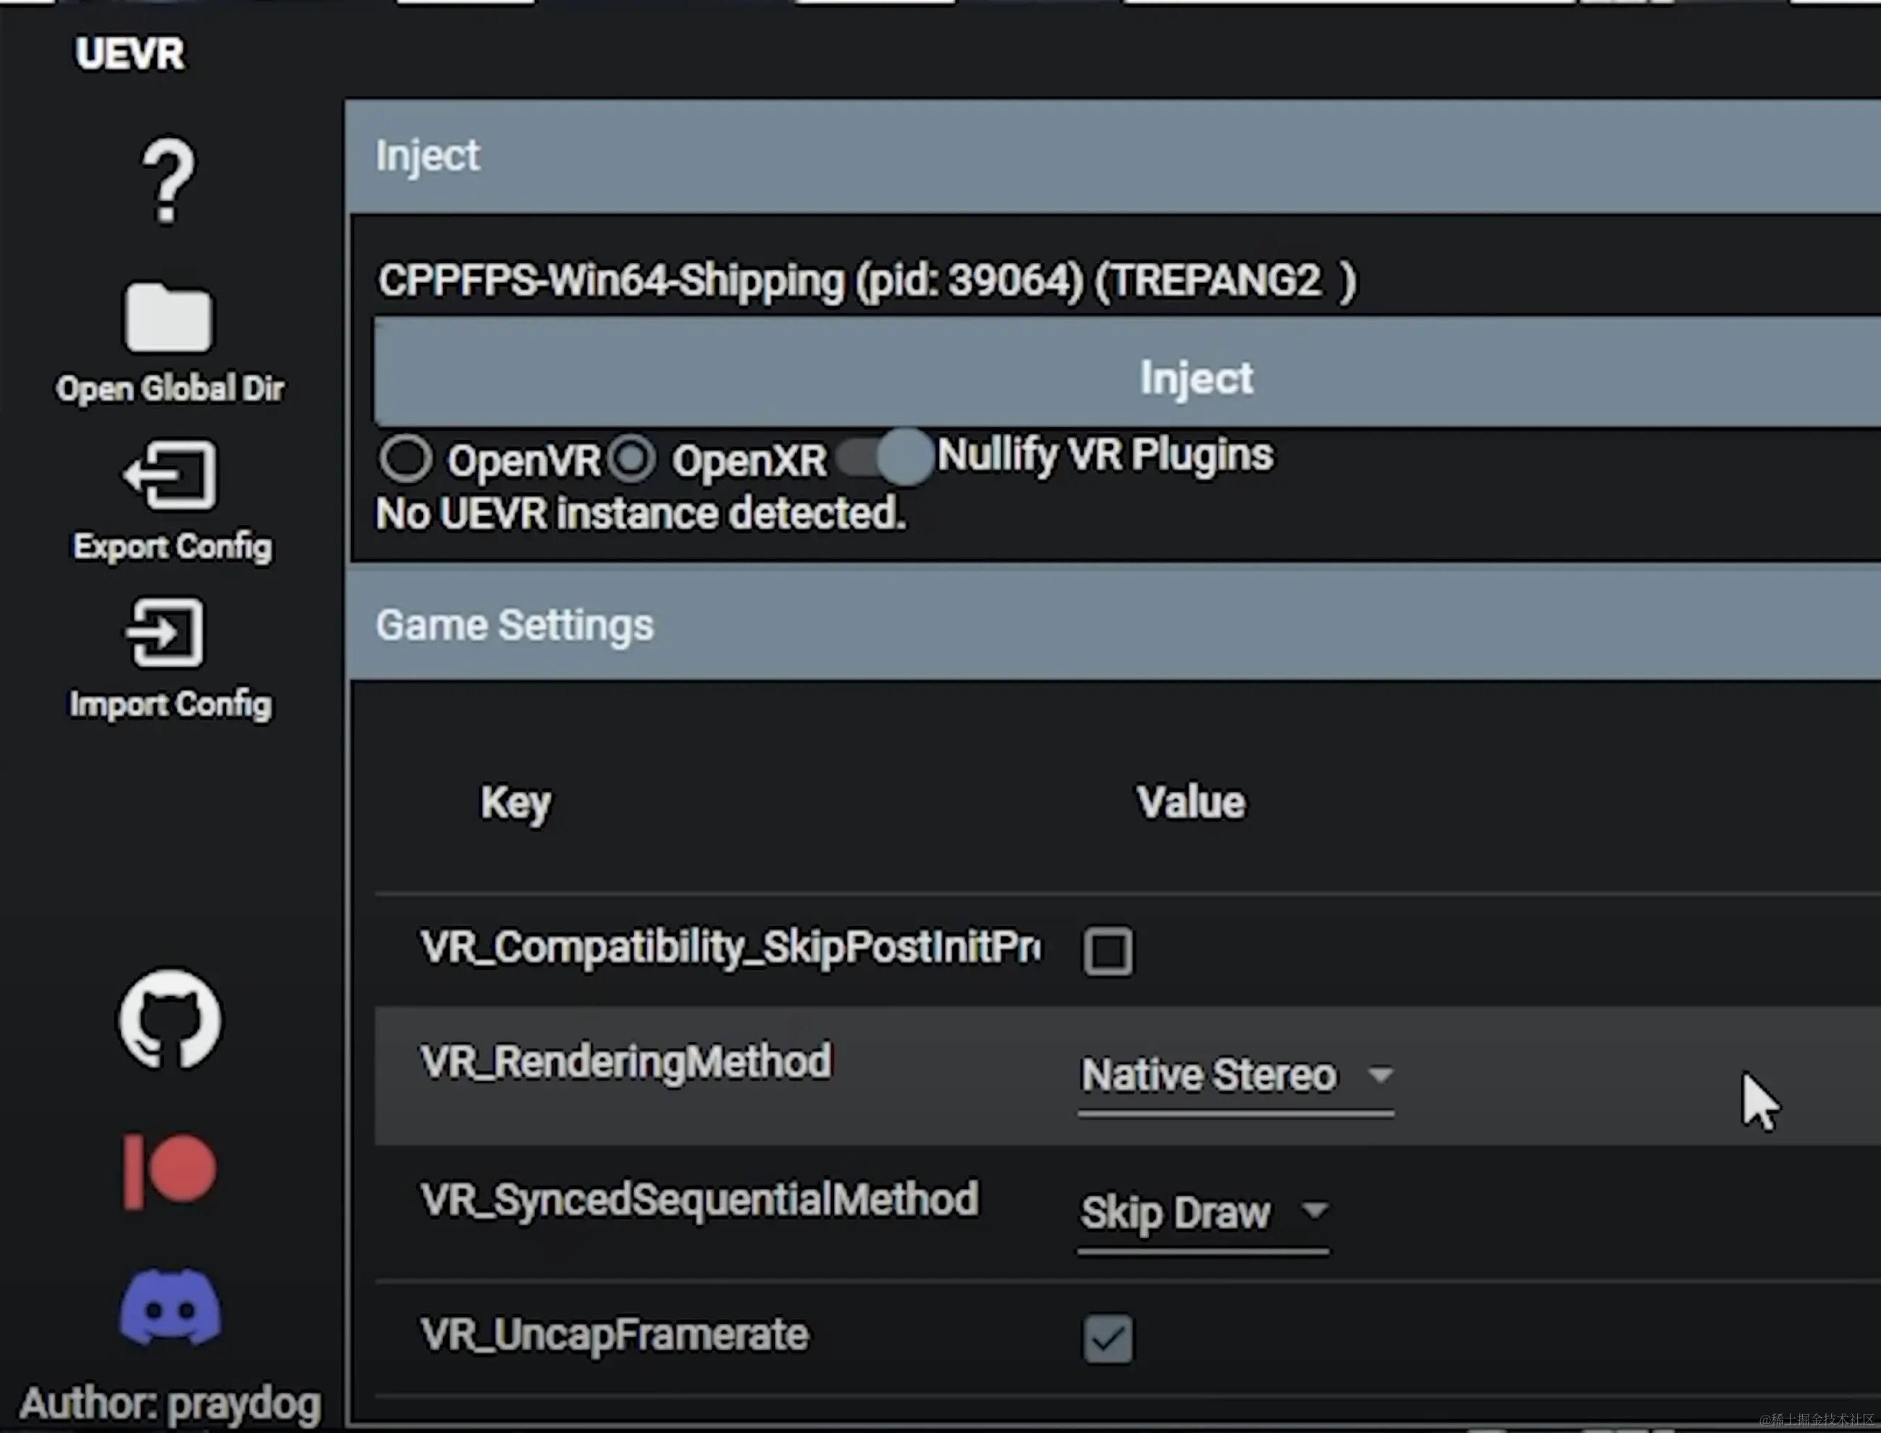The height and width of the screenshot is (1433, 1881).
Task: Select the OpenVR radio button
Action: 405,459
